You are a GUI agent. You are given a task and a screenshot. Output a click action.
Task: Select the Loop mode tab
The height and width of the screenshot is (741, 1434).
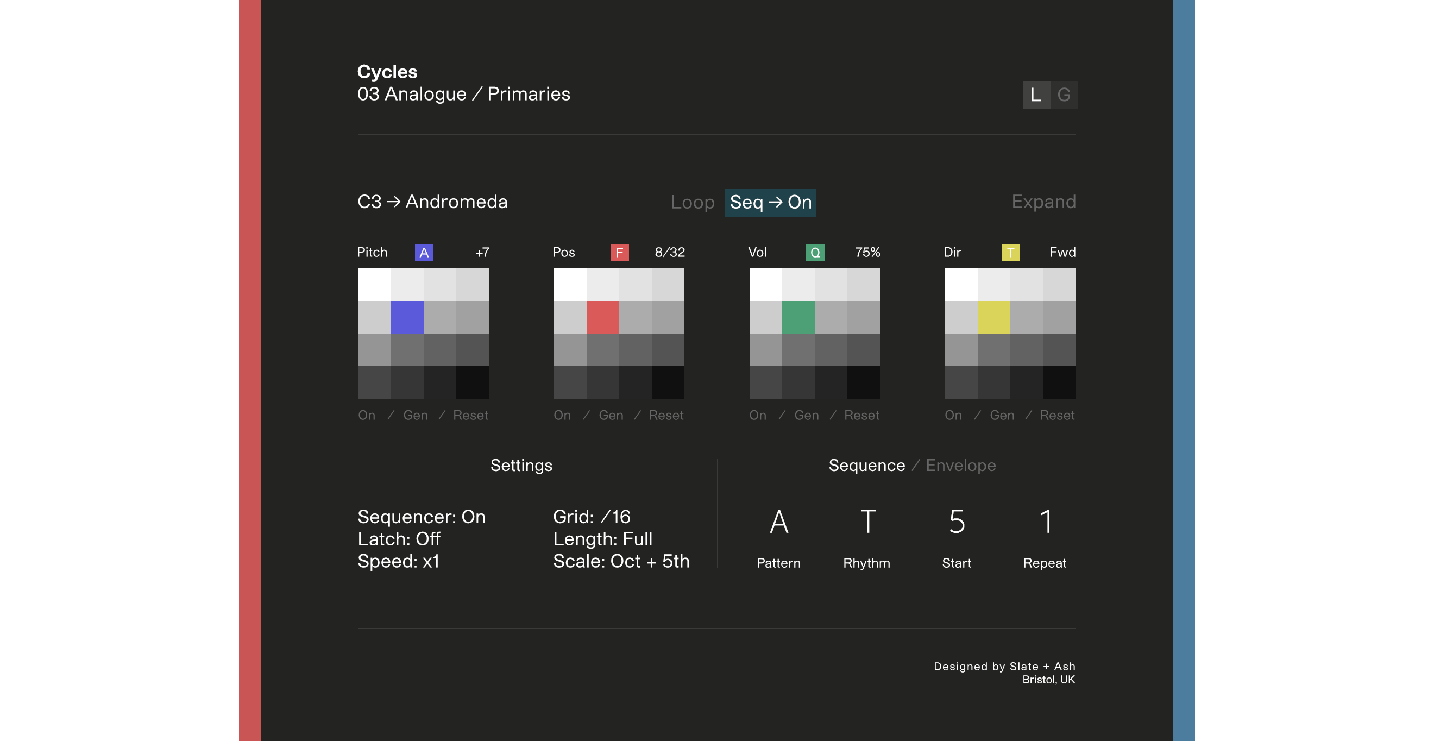click(x=692, y=203)
